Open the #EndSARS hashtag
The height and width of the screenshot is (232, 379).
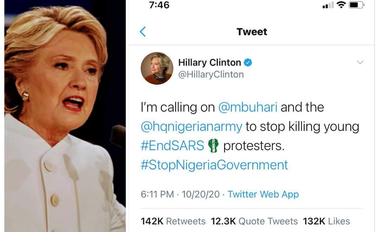[172, 146]
